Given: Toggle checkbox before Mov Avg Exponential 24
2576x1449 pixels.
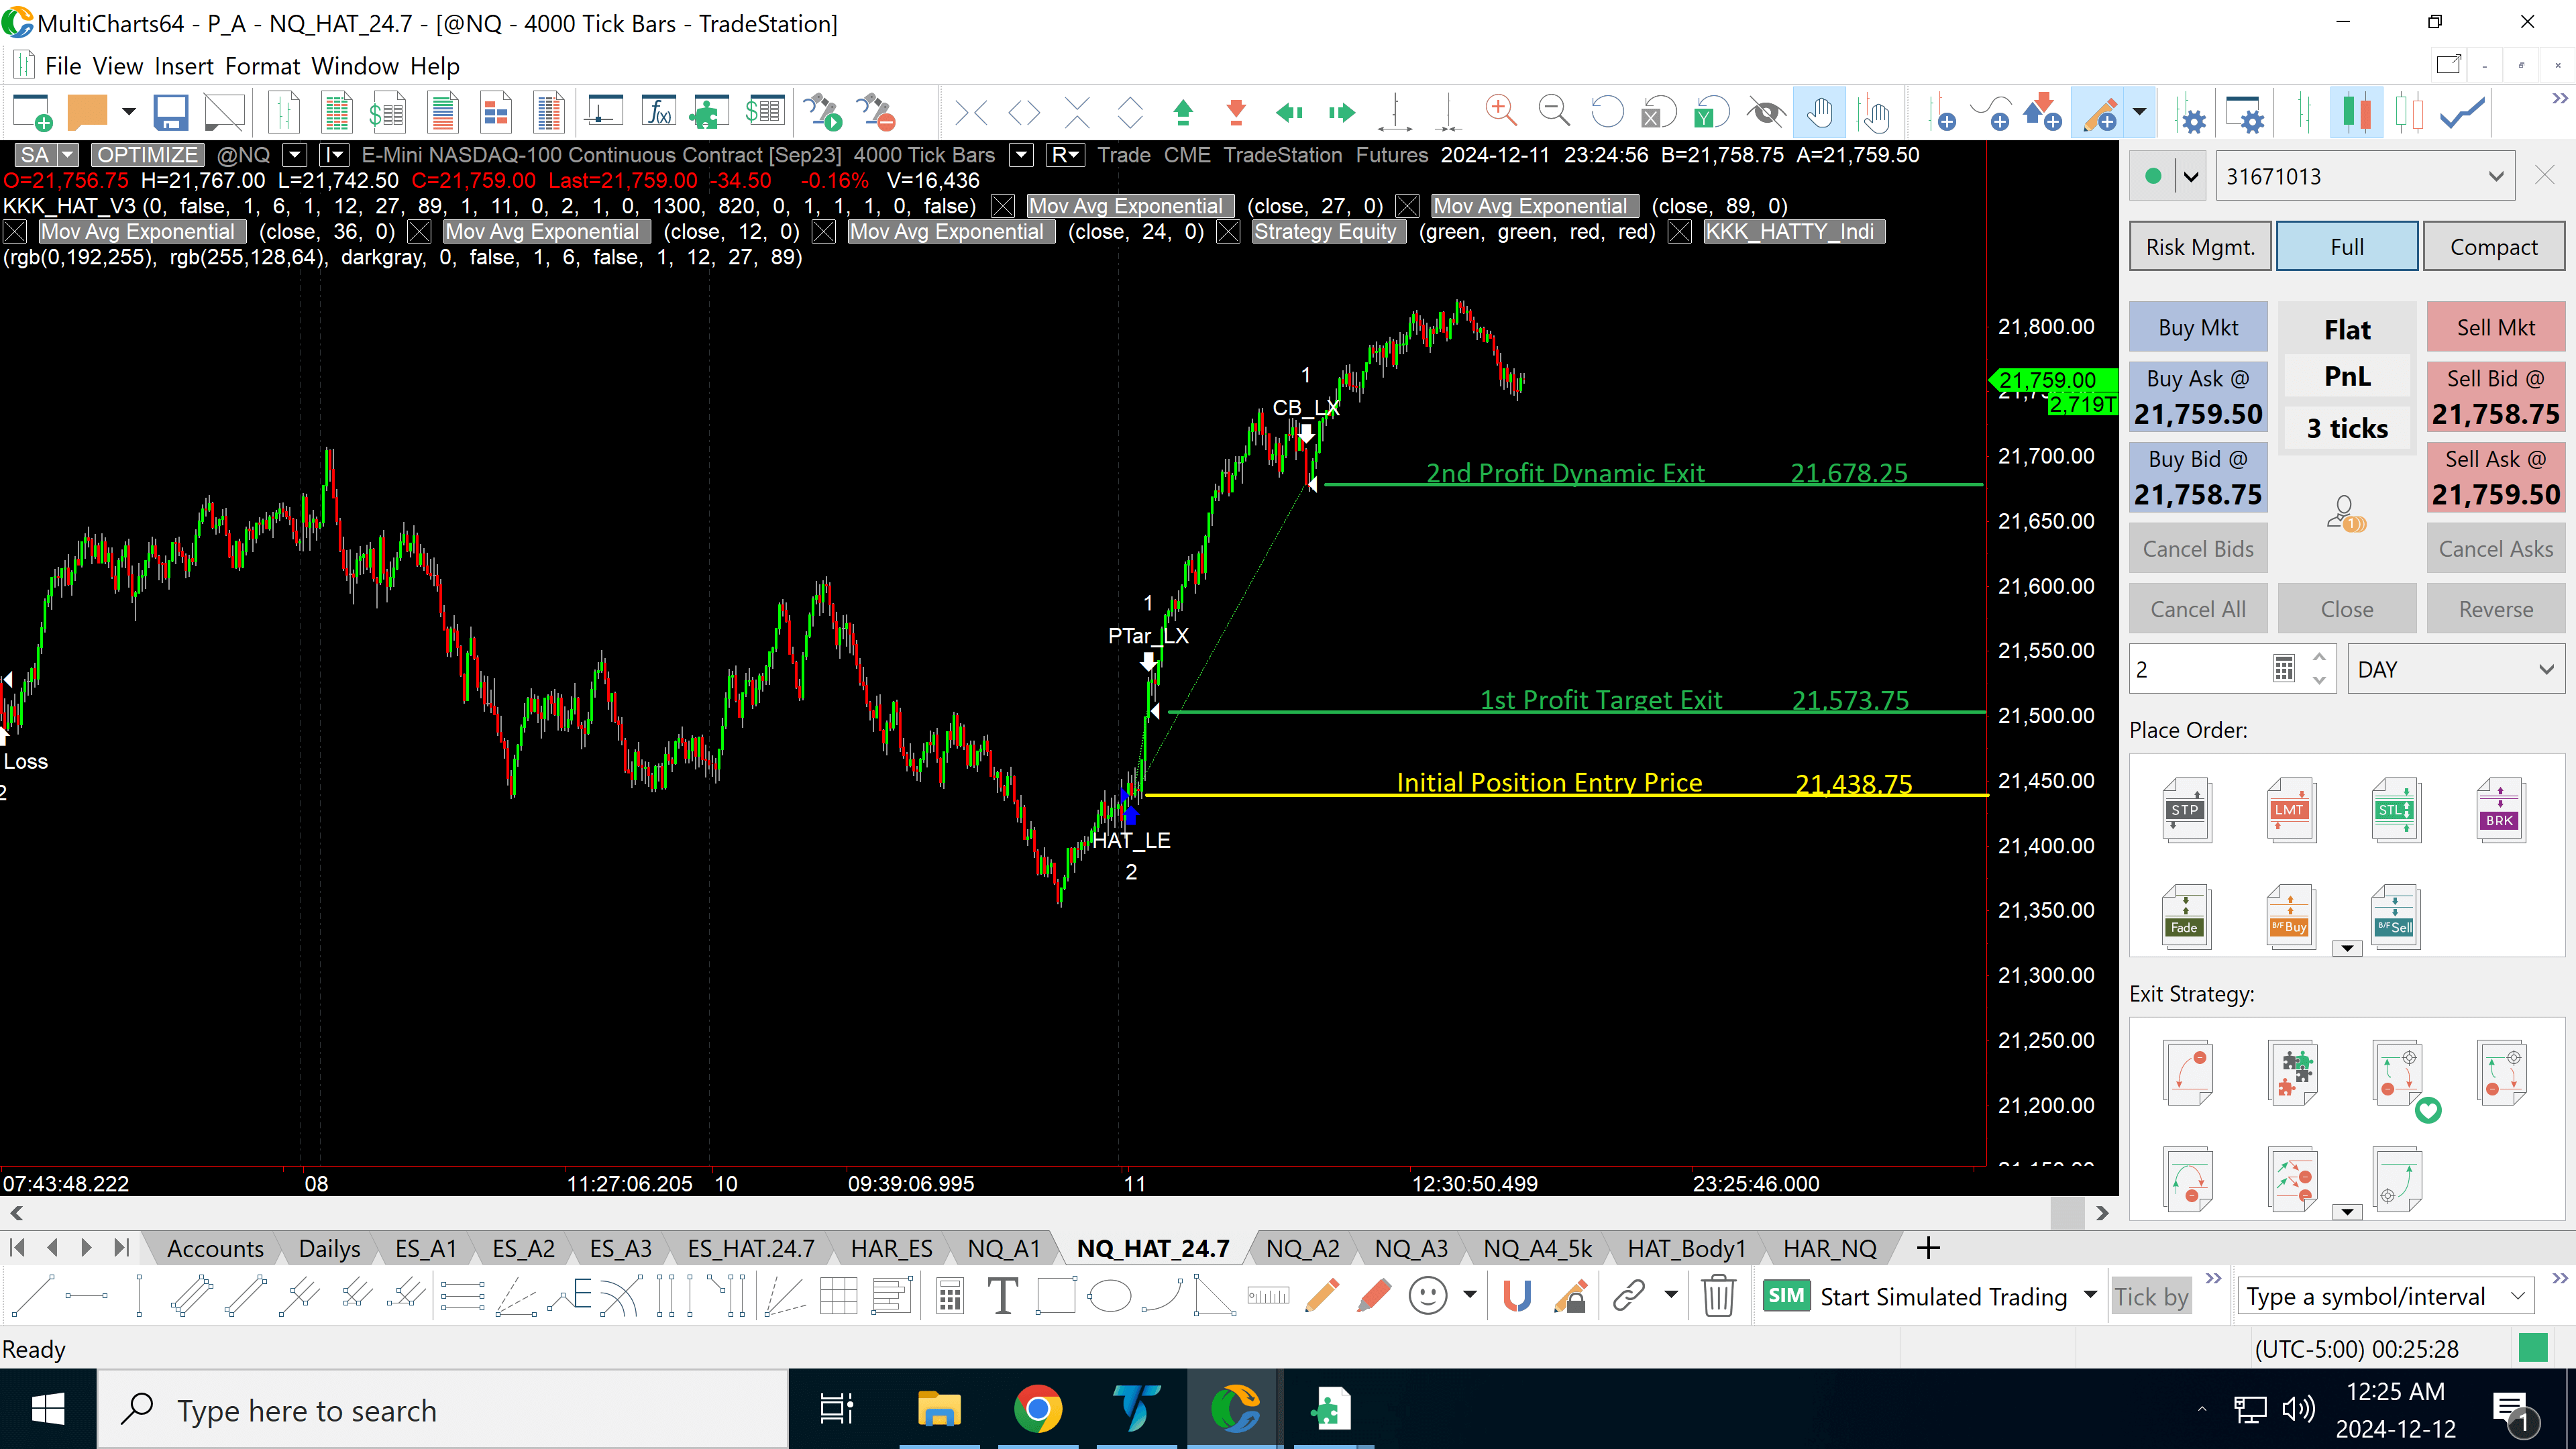Looking at the screenshot, I should [824, 232].
